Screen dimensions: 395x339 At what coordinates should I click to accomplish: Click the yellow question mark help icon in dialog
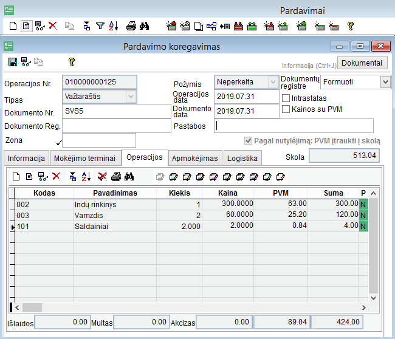coord(71,62)
